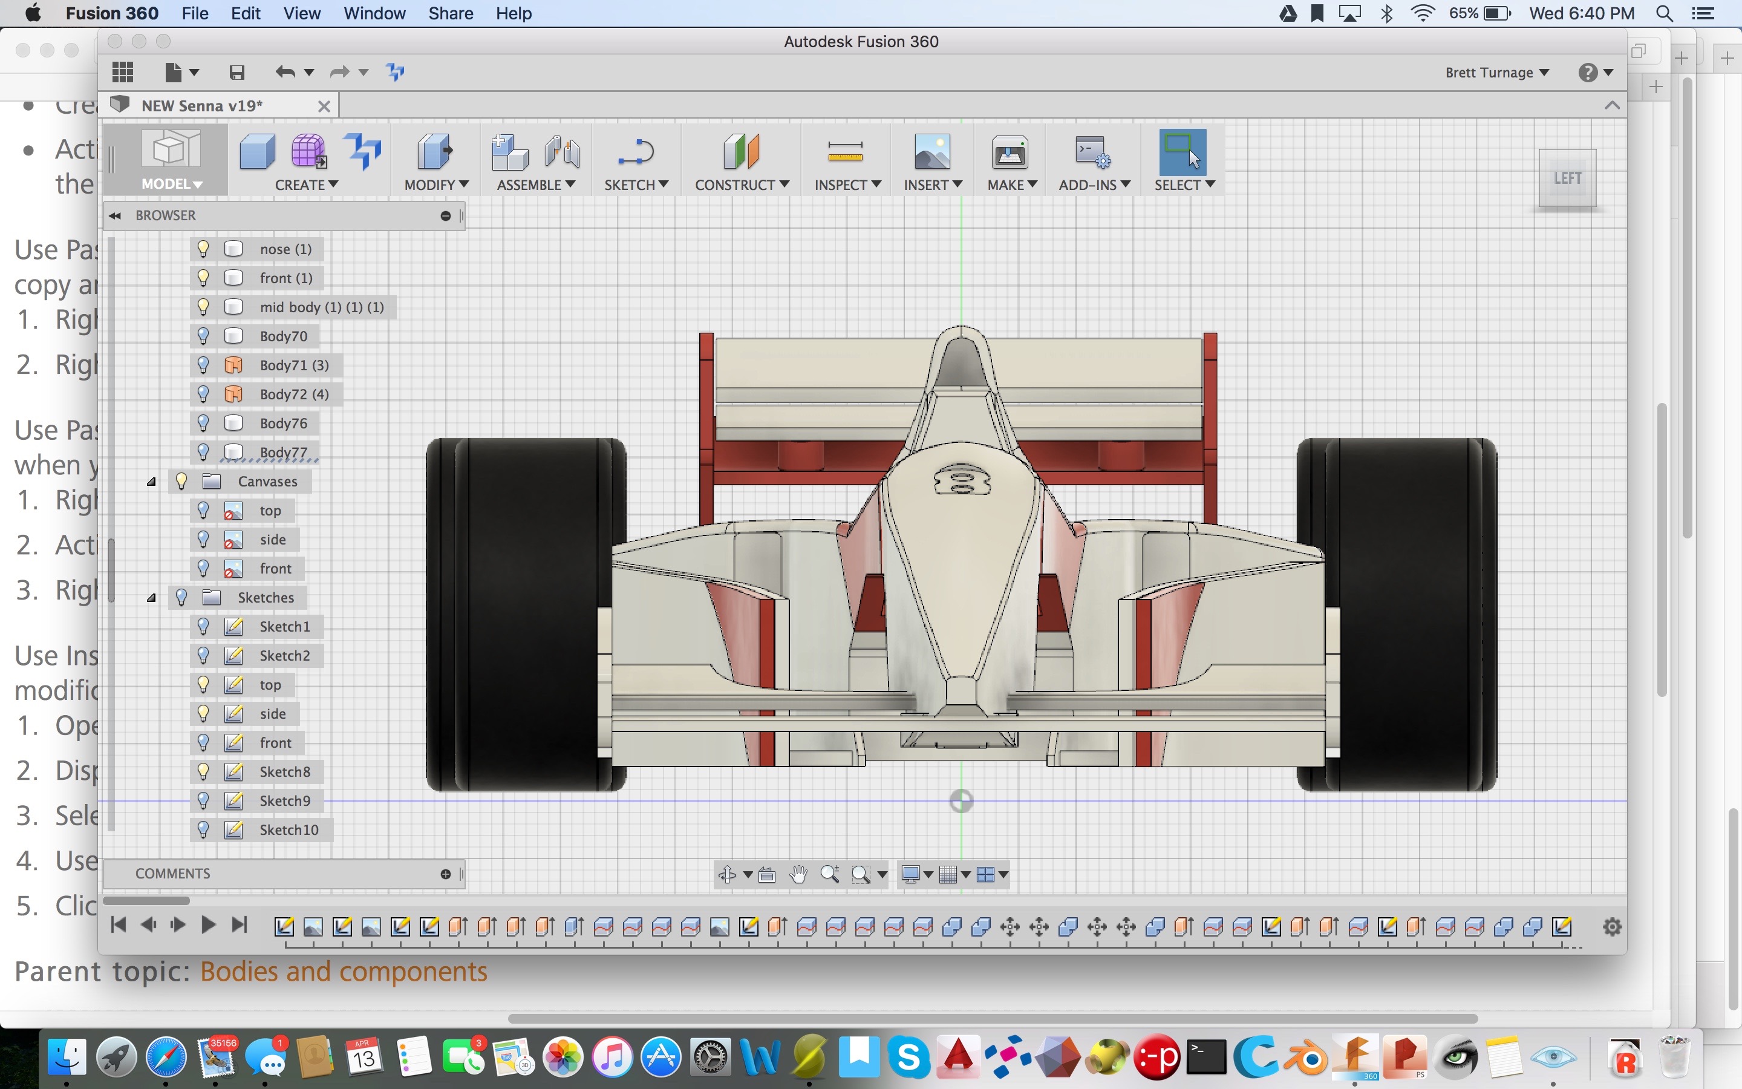Open Safari from the dock
Image resolution: width=1742 pixels, height=1089 pixels.
coord(166,1056)
